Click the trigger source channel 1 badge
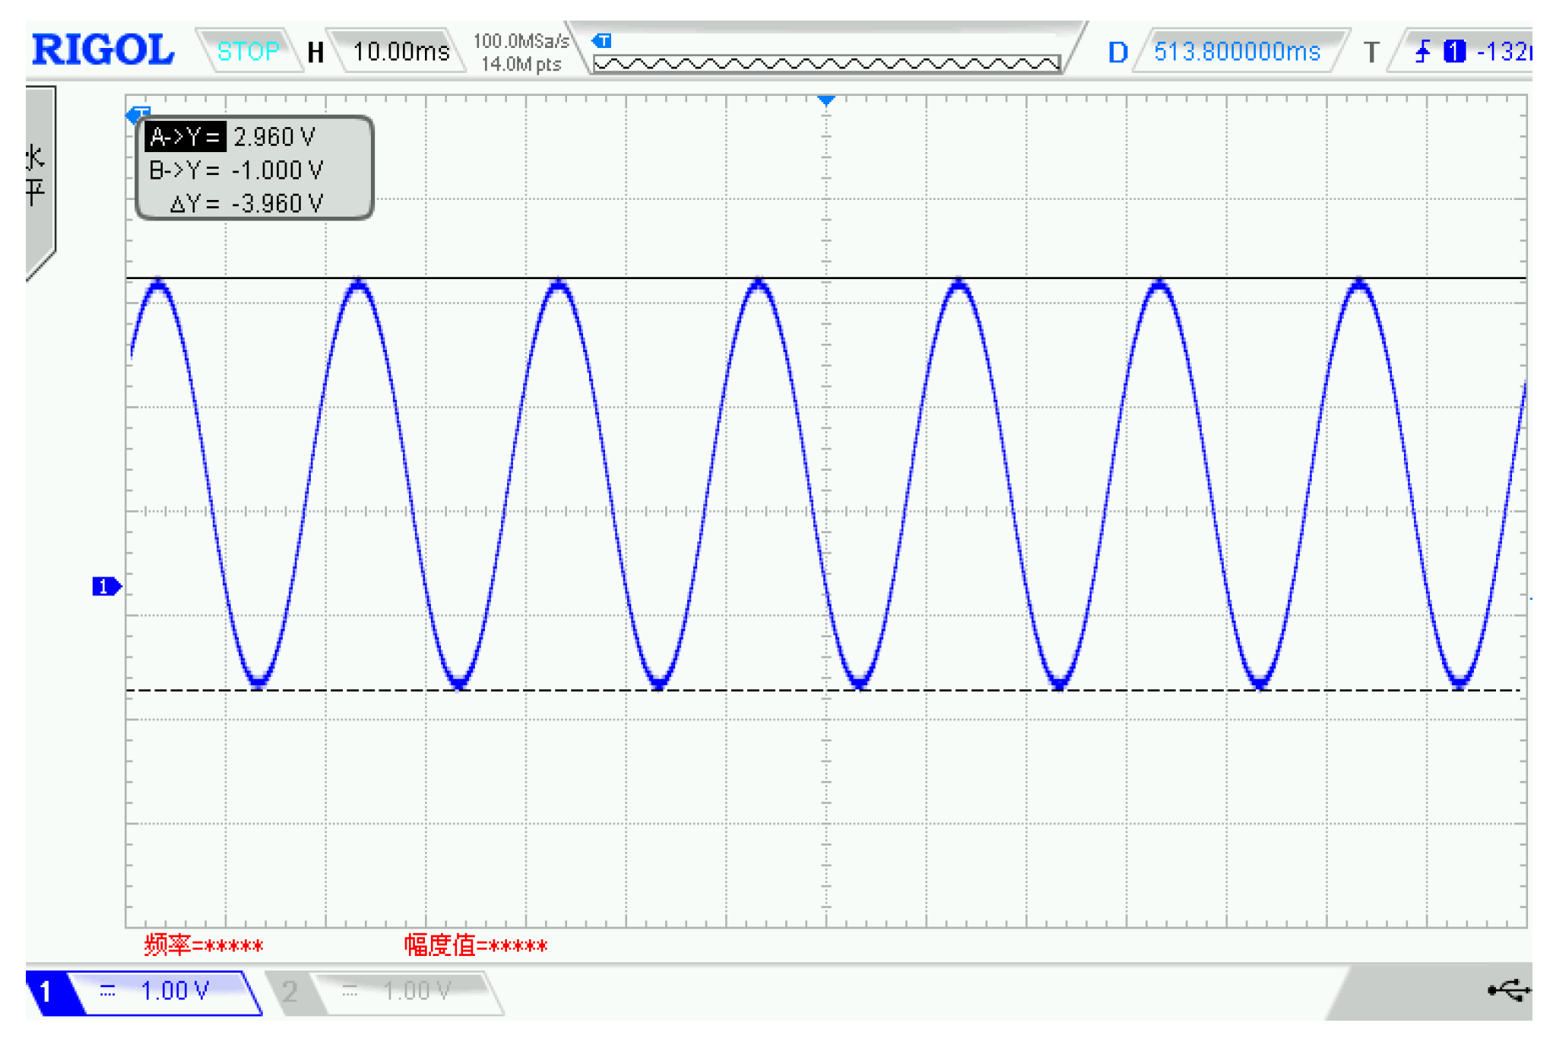 pos(1453,52)
